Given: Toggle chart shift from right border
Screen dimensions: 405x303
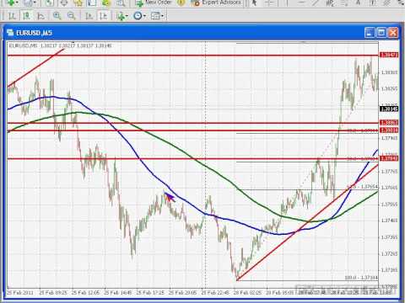Looking at the screenshot, I should pos(104,16).
